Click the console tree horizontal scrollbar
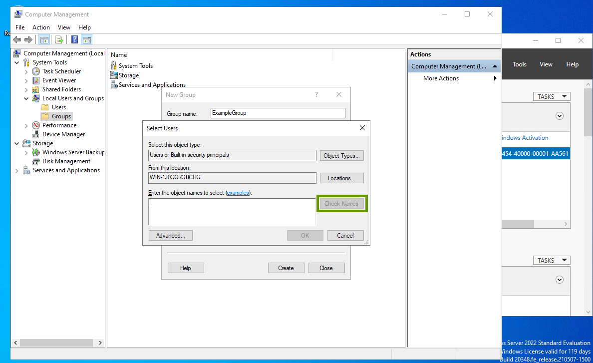This screenshot has height=363, width=593. tap(52, 343)
